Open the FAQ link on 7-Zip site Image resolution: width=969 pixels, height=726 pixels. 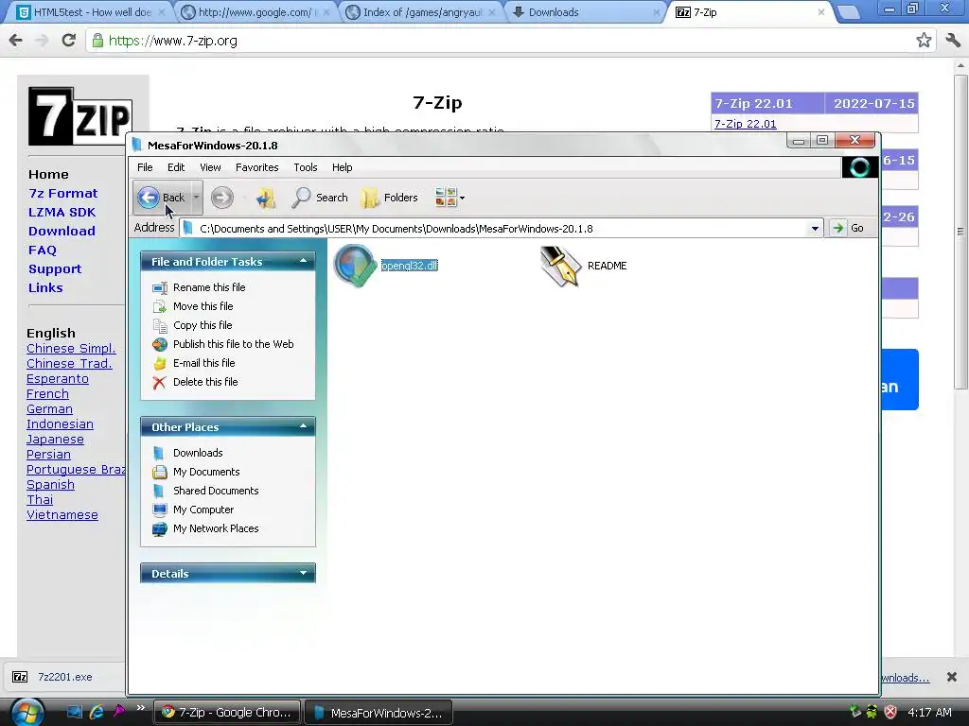pos(42,250)
